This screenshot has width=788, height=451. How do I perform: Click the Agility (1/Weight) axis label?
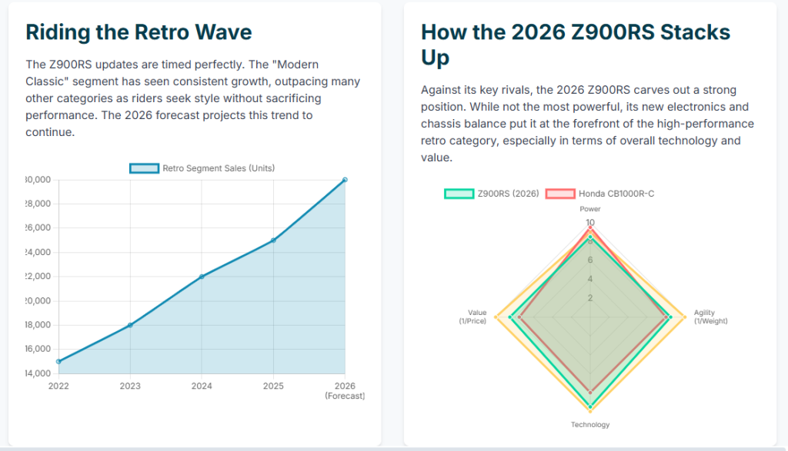(x=710, y=317)
